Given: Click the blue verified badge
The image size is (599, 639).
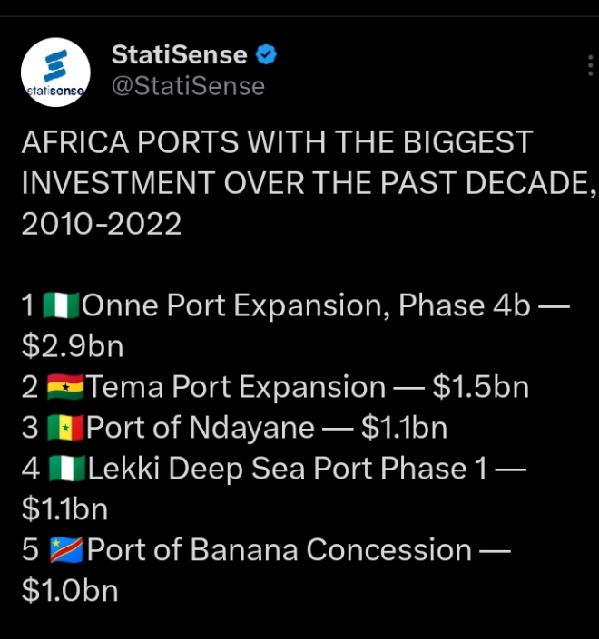Looking at the screenshot, I should (x=266, y=54).
